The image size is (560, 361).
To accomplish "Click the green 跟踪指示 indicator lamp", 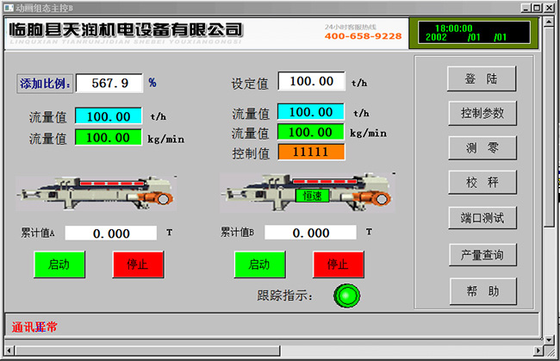I will [x=346, y=296].
